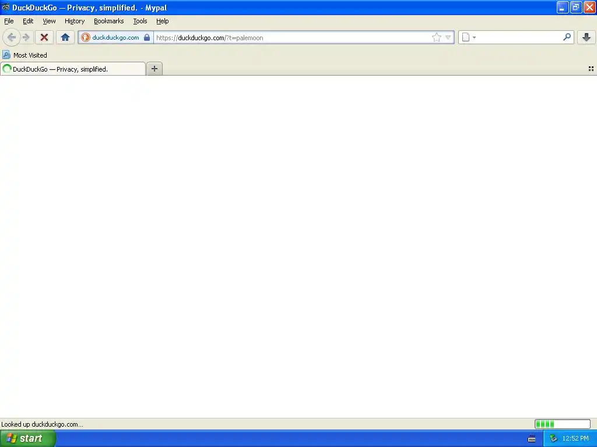Open the Downloads arrow button
The height and width of the screenshot is (447, 597).
(x=587, y=37)
